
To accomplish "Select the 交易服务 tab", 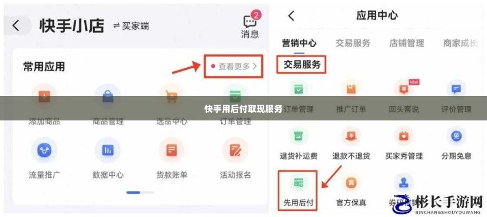I will [x=353, y=43].
